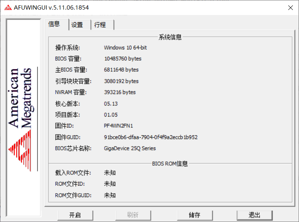Select project version value 01.05
Viewport: 299px width, 222px height.
coord(111,115)
